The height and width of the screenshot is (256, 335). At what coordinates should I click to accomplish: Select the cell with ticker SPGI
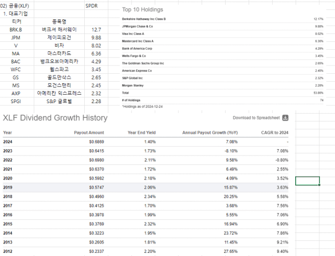pos(17,101)
